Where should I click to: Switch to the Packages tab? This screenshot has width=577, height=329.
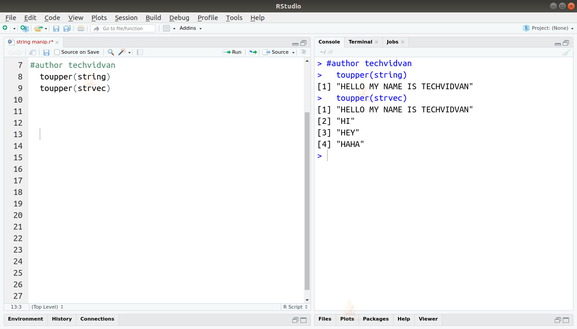tap(375, 319)
